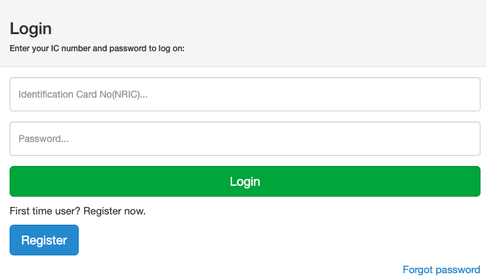The height and width of the screenshot is (280, 486).
Task: Follow the blue Forgot password text
Action: pos(442,270)
